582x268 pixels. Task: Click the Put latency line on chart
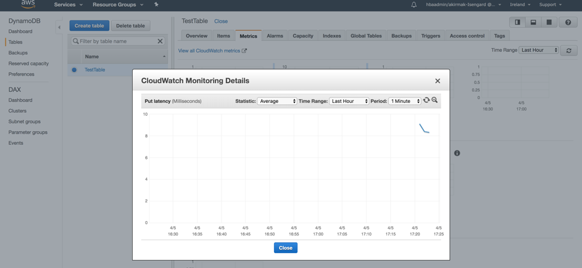coord(424,129)
